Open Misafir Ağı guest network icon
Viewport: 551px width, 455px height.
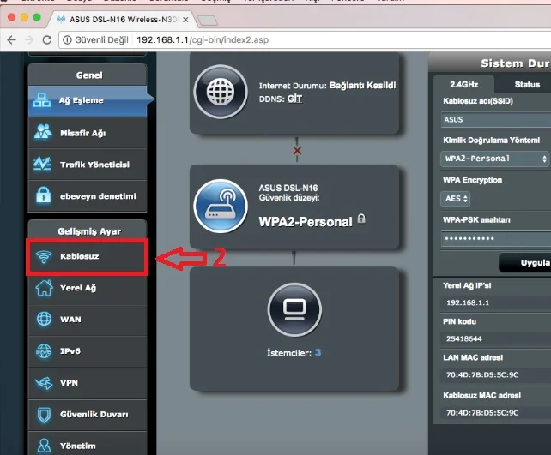click(43, 132)
